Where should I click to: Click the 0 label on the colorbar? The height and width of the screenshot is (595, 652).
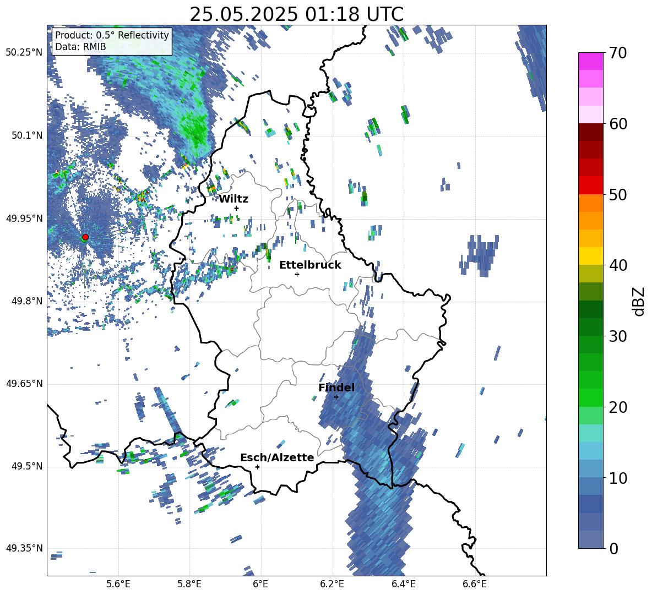pos(613,549)
